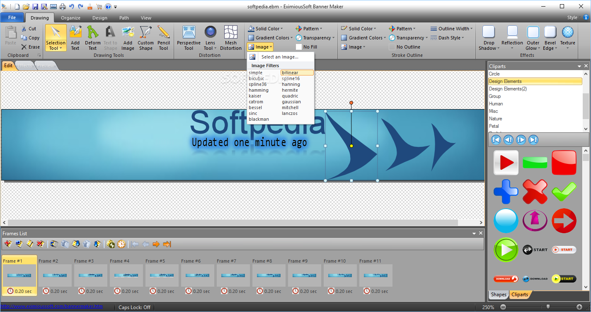
Task: Choose Select an Image... menu entry
Action: [281, 57]
